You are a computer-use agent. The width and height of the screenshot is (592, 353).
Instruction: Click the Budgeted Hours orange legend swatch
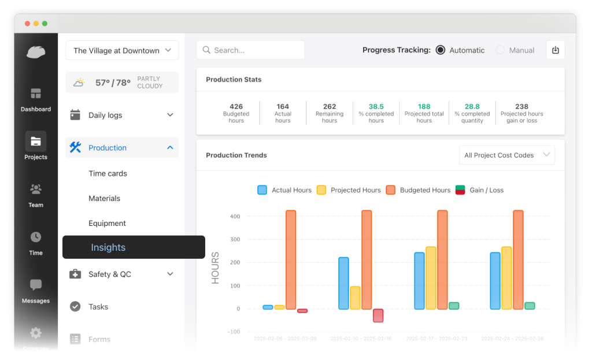point(391,190)
